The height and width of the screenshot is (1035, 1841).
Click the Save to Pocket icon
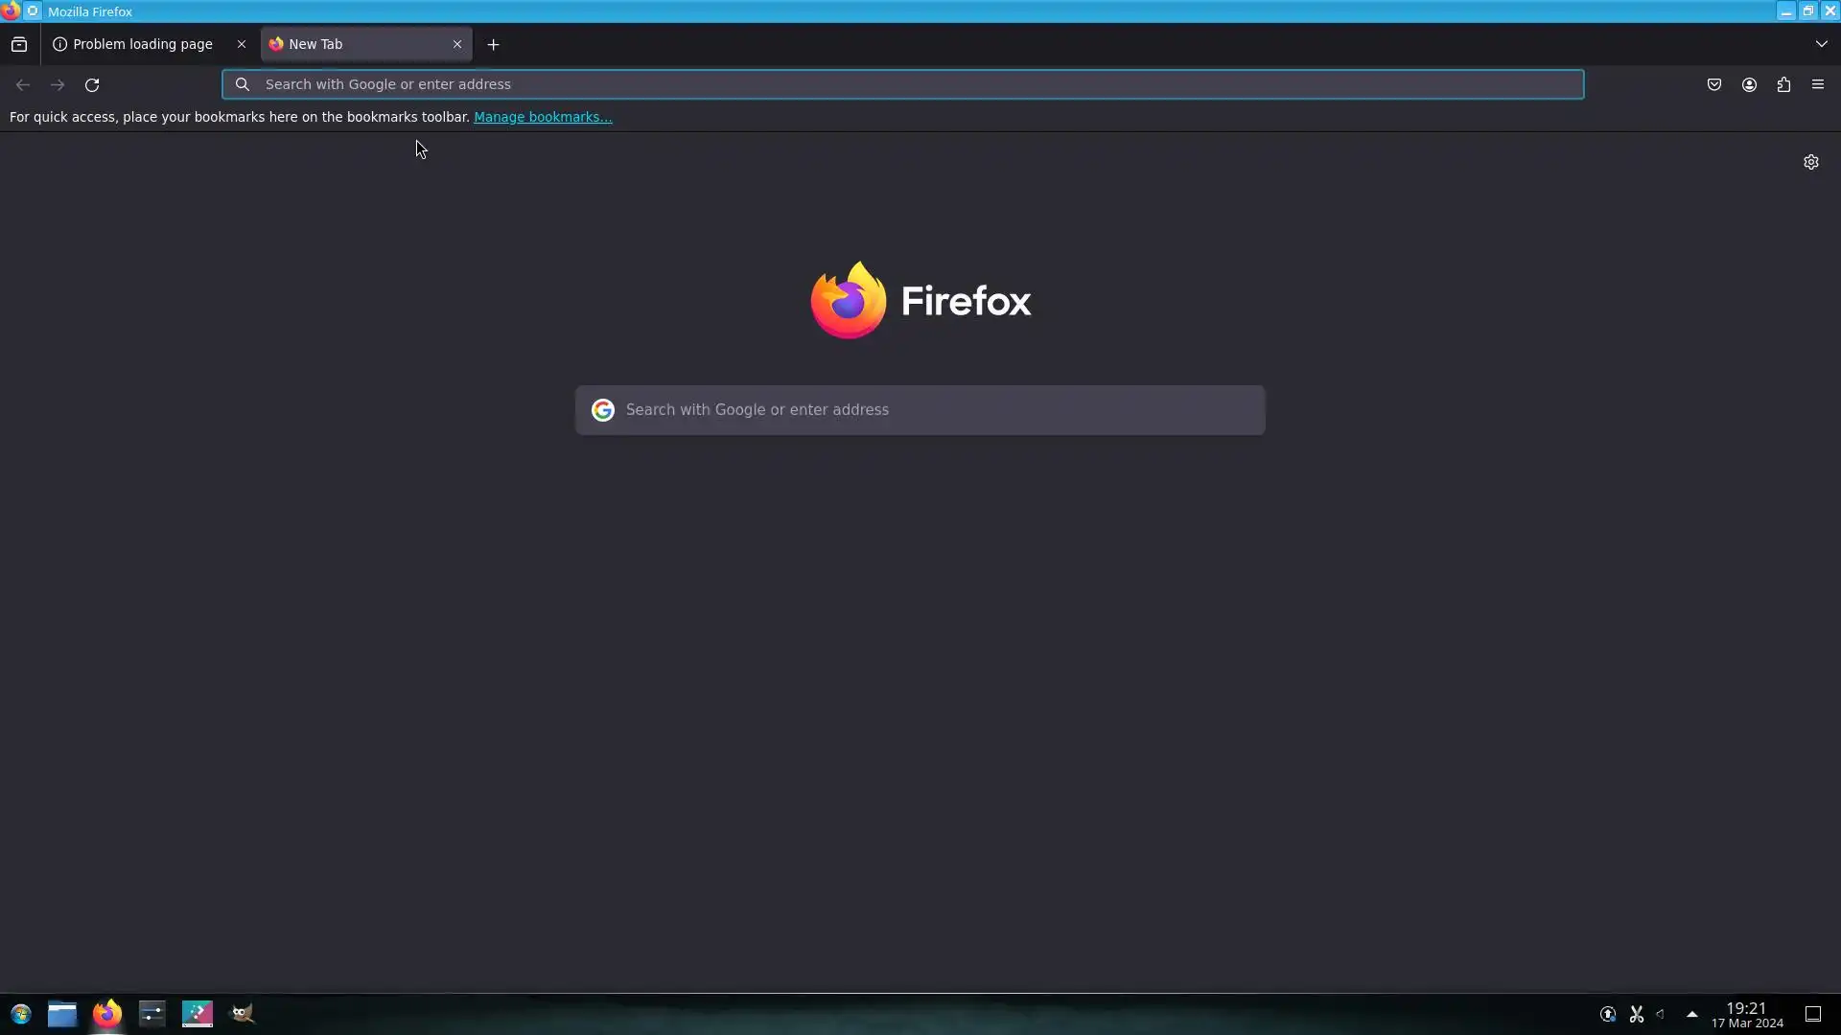tap(1714, 84)
